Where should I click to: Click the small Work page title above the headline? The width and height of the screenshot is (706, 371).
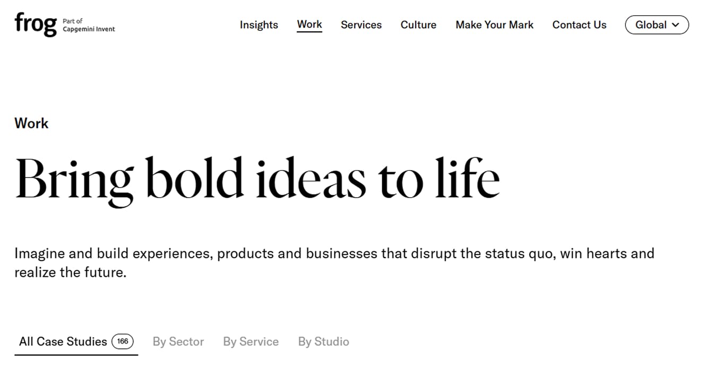tap(31, 123)
